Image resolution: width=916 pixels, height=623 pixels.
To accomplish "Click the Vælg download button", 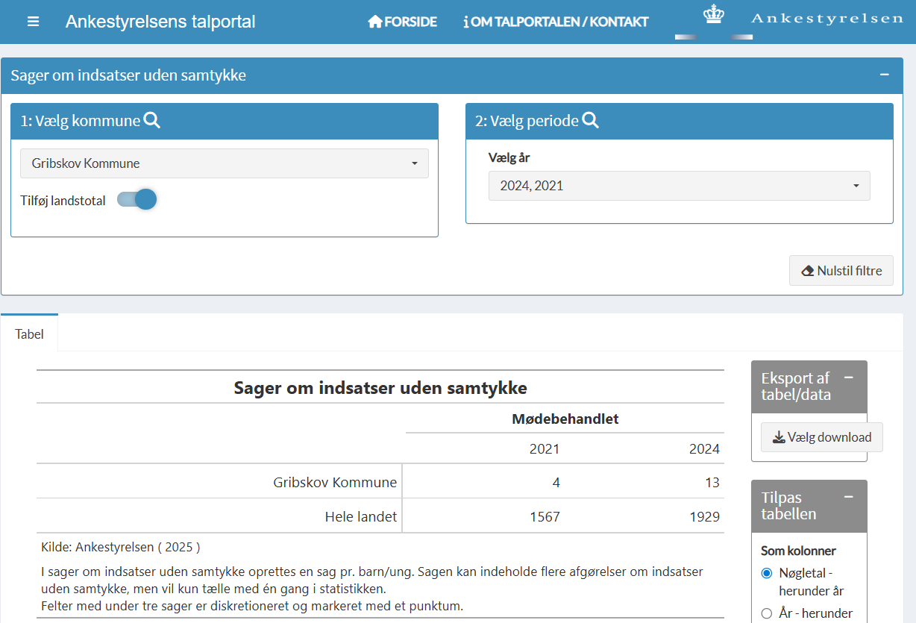I will (822, 437).
